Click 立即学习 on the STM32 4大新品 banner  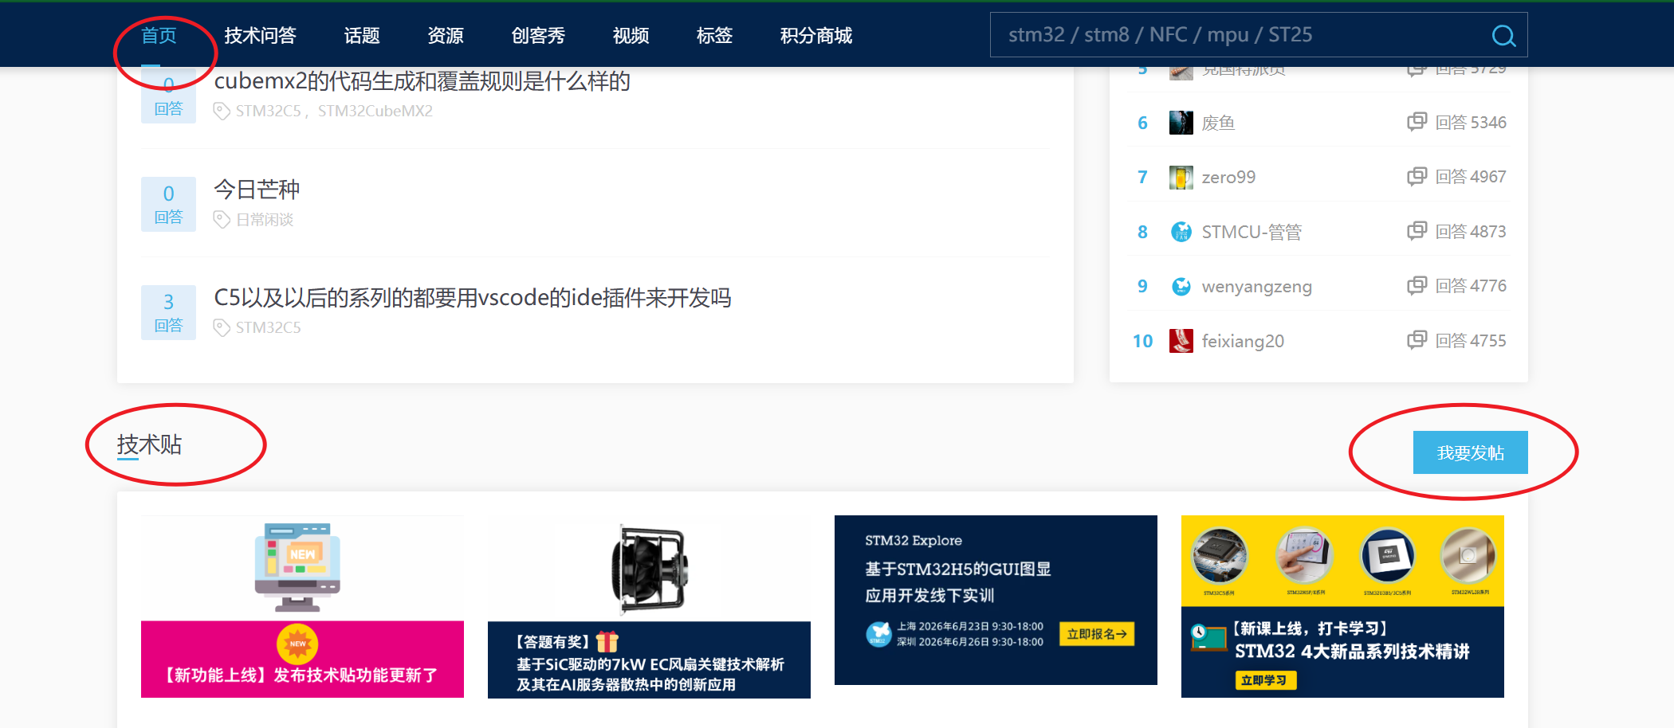[1266, 680]
